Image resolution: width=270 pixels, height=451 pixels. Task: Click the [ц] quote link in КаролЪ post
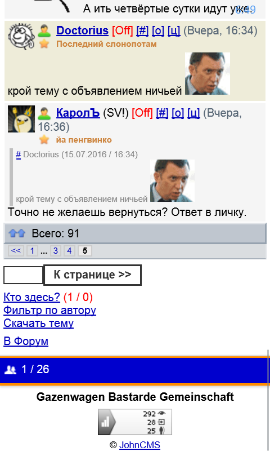193,113
